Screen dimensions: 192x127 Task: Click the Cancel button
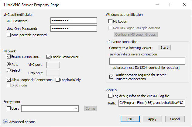pos(175,119)
